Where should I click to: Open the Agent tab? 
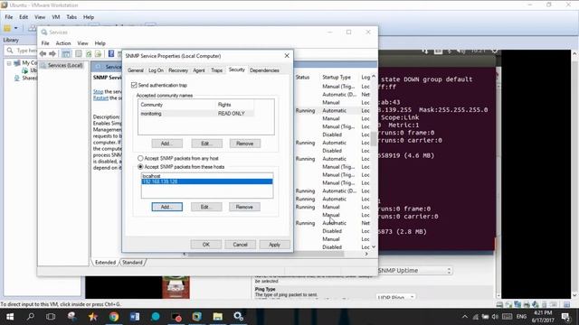(x=199, y=70)
